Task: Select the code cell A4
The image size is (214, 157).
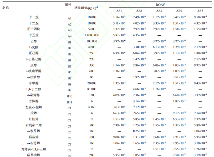Action: click(x=70, y=36)
